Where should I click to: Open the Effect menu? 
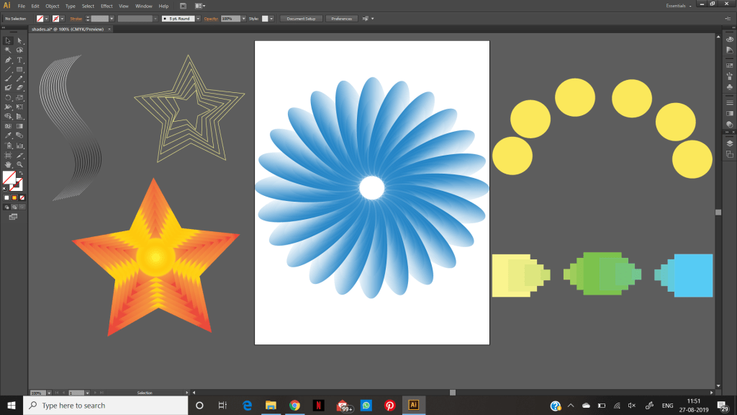(x=107, y=6)
